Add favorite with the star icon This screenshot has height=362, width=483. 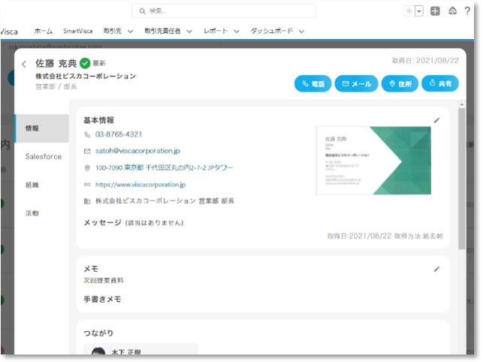click(409, 11)
